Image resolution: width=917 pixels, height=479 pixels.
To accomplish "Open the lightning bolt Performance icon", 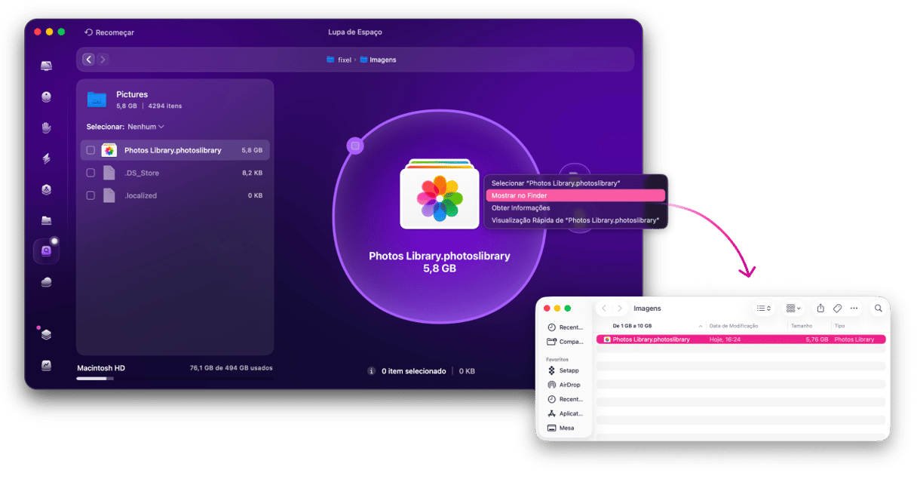I will click(x=47, y=158).
